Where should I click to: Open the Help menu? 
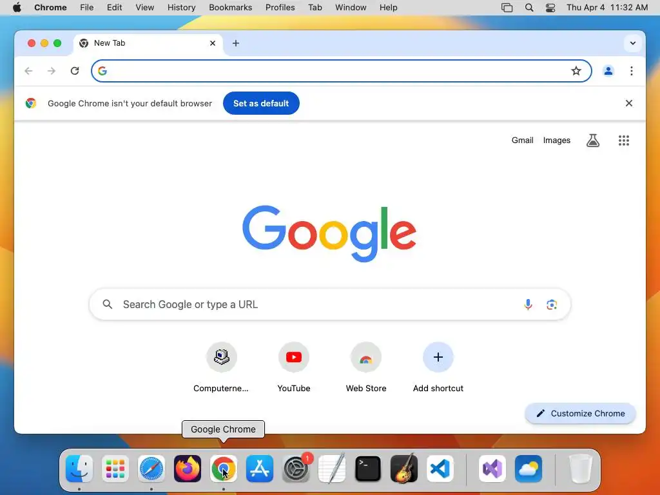point(388,8)
